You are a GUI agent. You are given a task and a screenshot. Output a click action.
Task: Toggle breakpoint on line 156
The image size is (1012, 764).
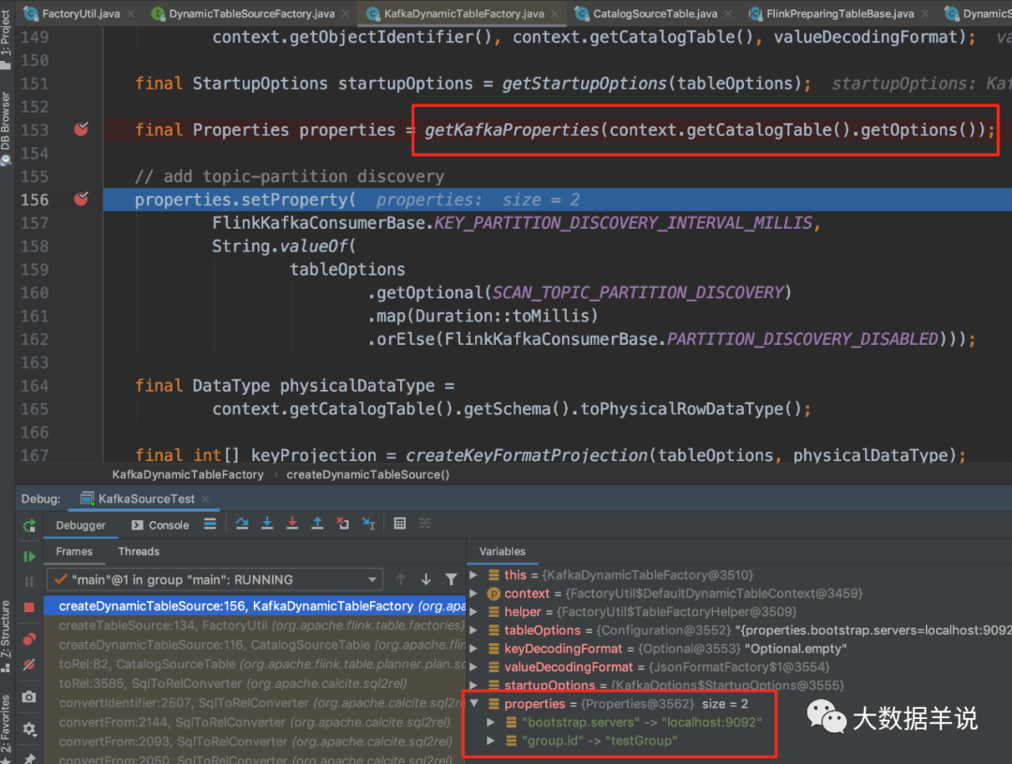click(x=82, y=199)
